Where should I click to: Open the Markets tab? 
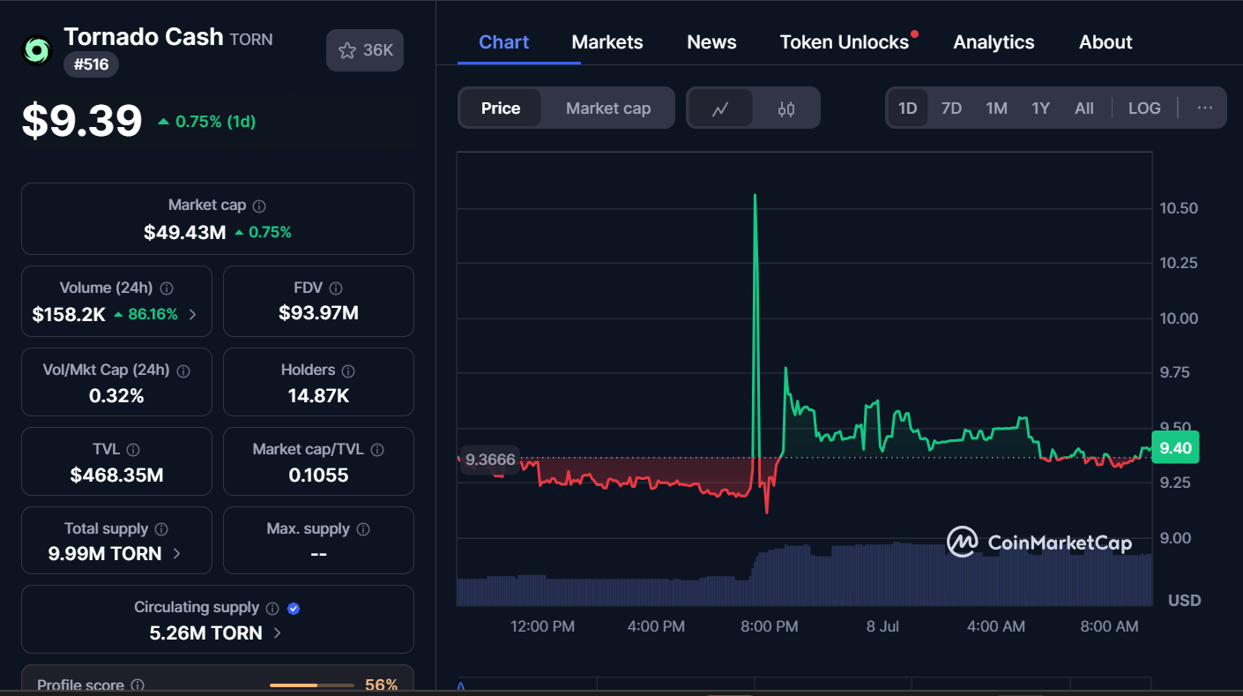pos(607,42)
